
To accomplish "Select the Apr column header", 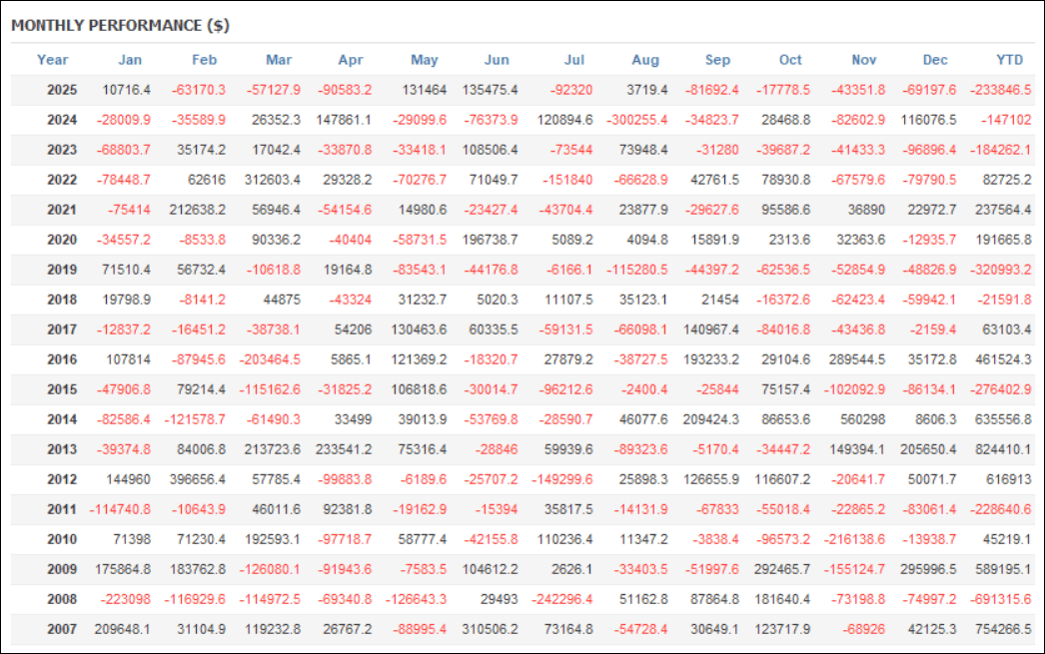I will [x=351, y=60].
